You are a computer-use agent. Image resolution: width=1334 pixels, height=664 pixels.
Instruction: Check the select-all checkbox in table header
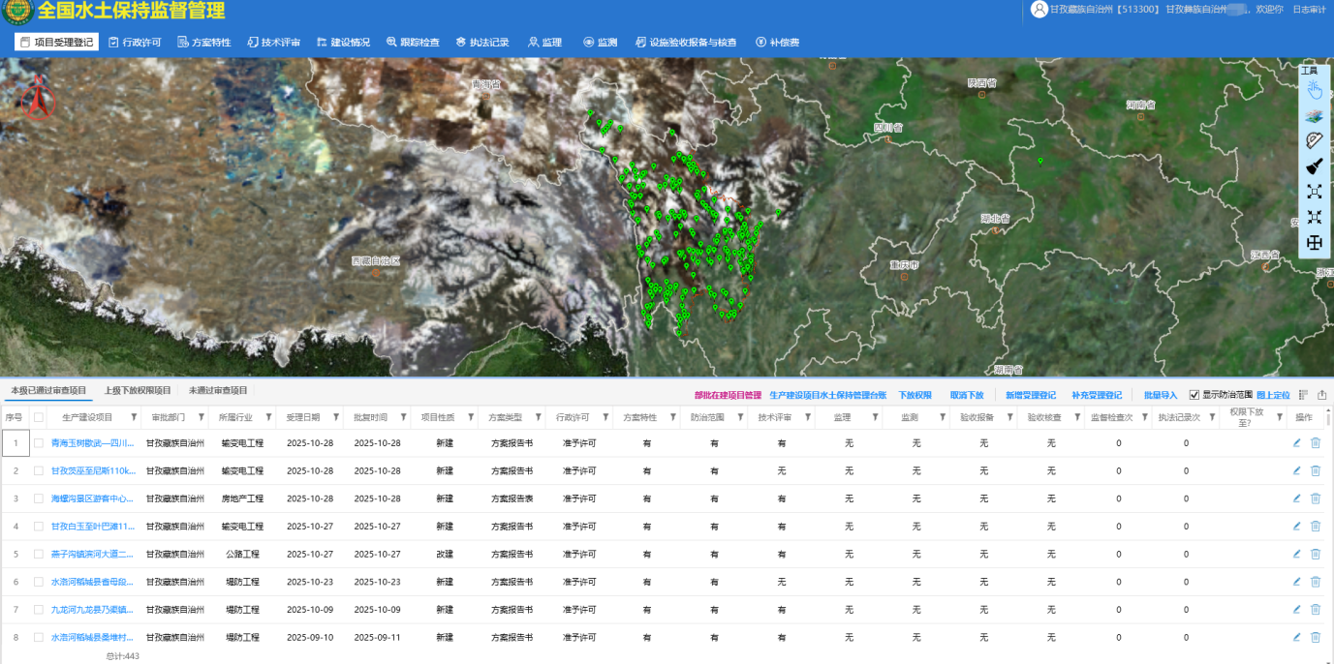[39, 417]
